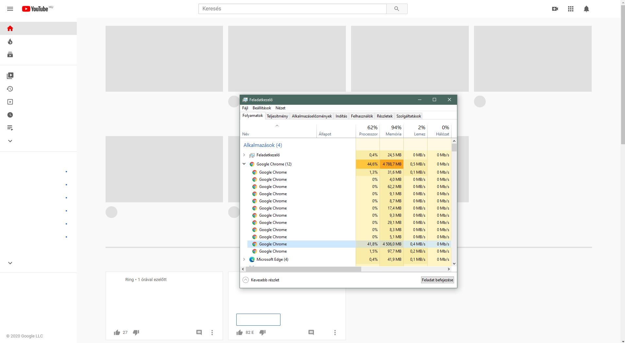Click the Task Manager vertical scrollbar thumb
The image size is (625, 343).
tap(454, 148)
